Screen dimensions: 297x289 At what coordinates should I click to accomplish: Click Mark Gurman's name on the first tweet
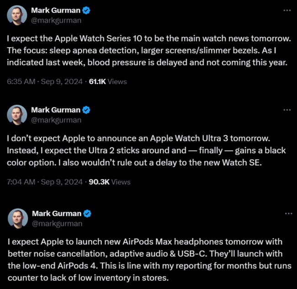tap(55, 10)
